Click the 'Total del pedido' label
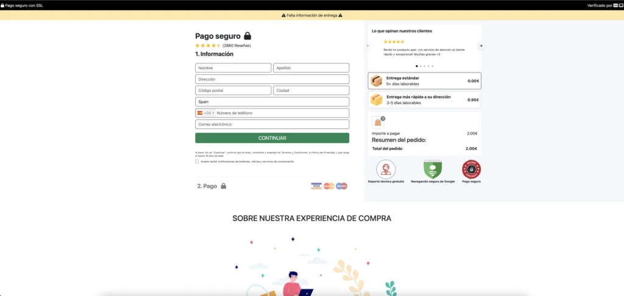Image resolution: width=624 pixels, height=296 pixels. (x=387, y=149)
